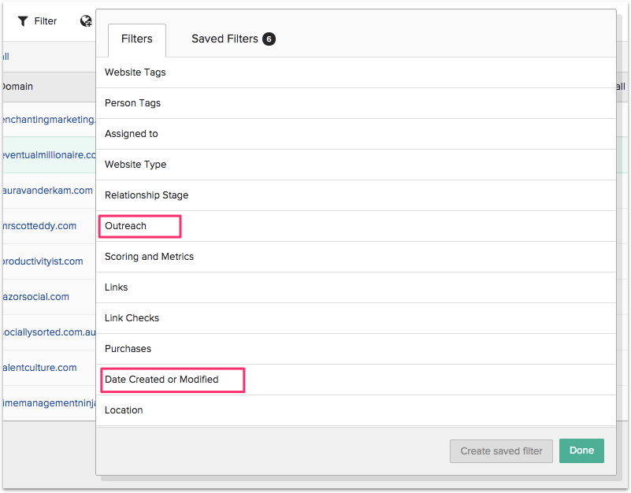Image resolution: width=631 pixels, height=493 pixels.
Task: Open the Purchases filter
Action: 128,348
